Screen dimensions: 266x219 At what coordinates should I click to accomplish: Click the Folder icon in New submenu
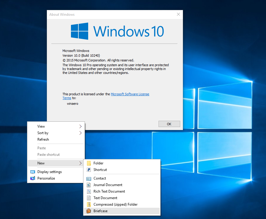(89, 163)
